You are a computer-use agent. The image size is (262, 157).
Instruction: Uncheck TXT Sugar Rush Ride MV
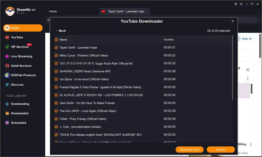point(56,63)
